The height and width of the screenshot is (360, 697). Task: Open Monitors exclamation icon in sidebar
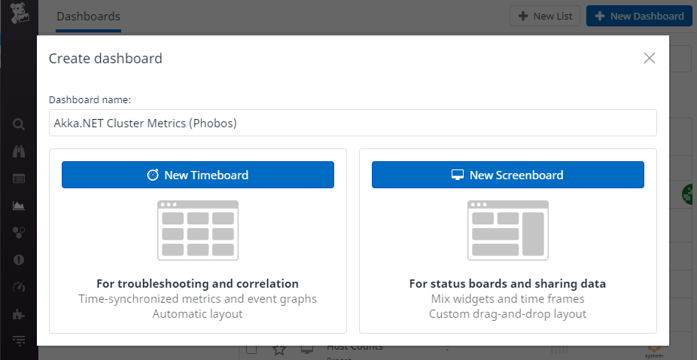click(x=19, y=260)
